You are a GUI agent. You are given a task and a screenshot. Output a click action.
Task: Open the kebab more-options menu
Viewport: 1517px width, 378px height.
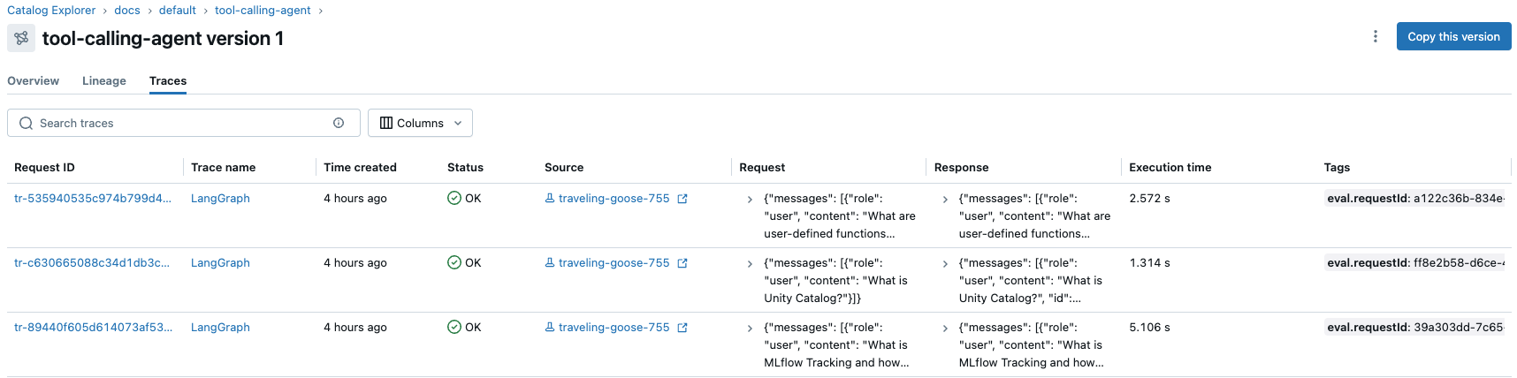tap(1375, 36)
